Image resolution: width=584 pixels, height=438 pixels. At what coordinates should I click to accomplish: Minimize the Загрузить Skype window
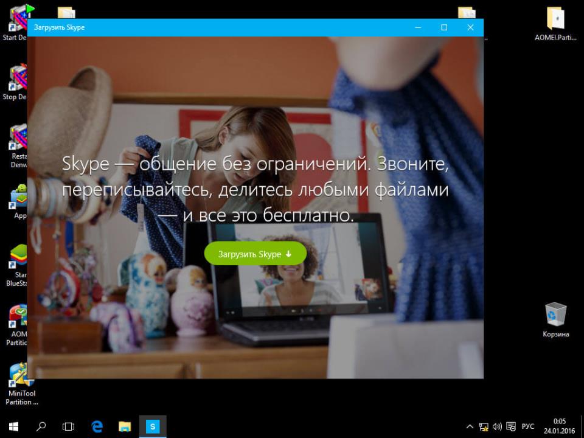point(418,27)
